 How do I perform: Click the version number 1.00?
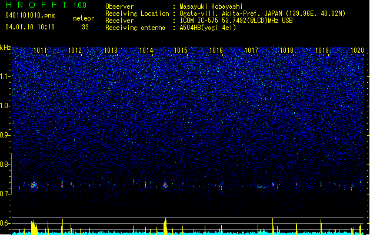click(x=80, y=5)
